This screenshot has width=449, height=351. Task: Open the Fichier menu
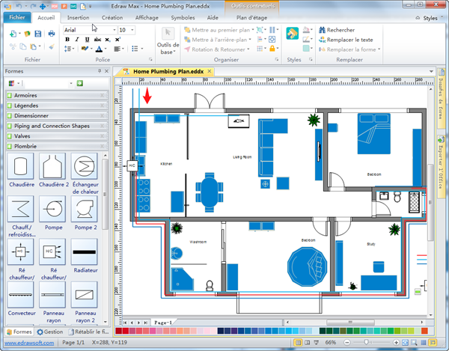click(17, 17)
